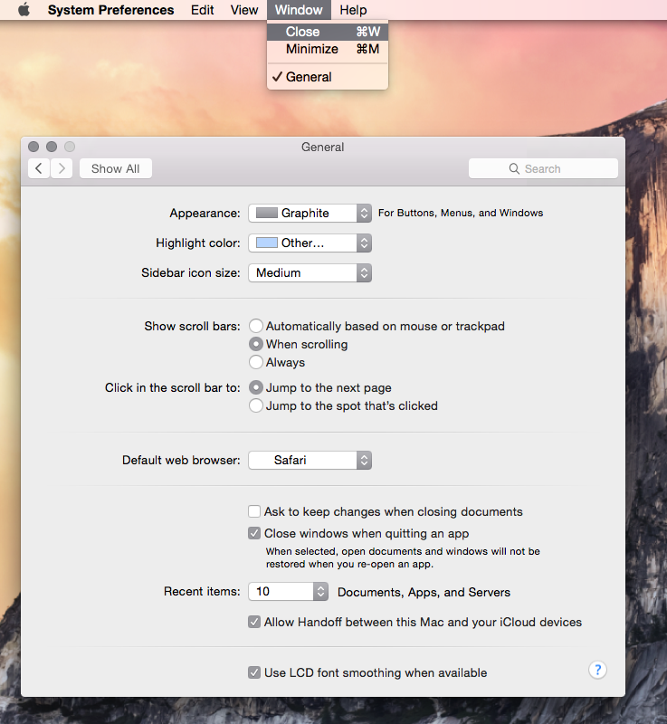
Task: Open the Sidebar icon size dropdown
Action: 310,273
